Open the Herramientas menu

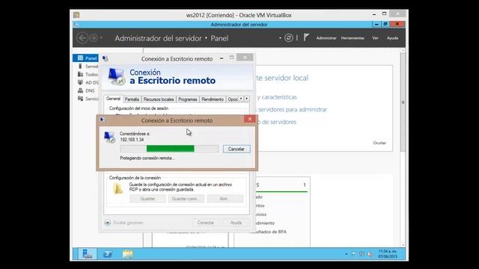click(353, 38)
